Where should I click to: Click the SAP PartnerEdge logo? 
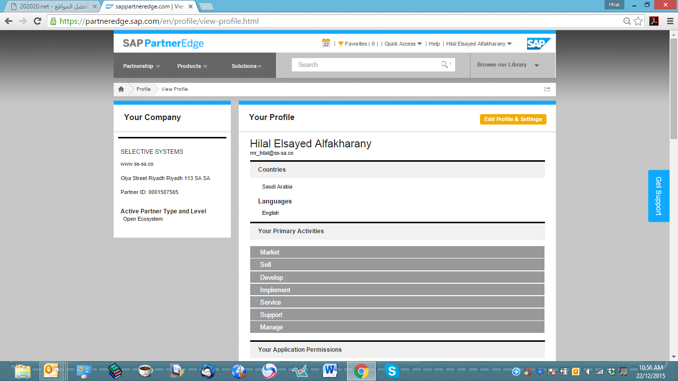163,44
